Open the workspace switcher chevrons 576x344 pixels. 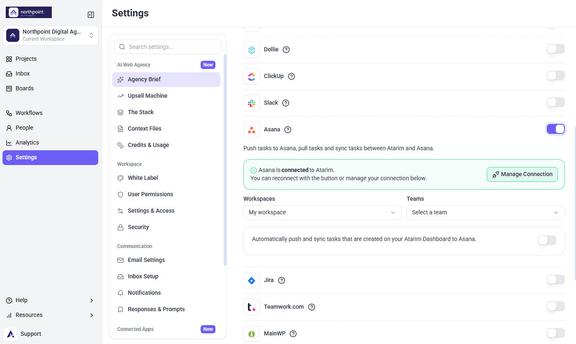(x=91, y=35)
